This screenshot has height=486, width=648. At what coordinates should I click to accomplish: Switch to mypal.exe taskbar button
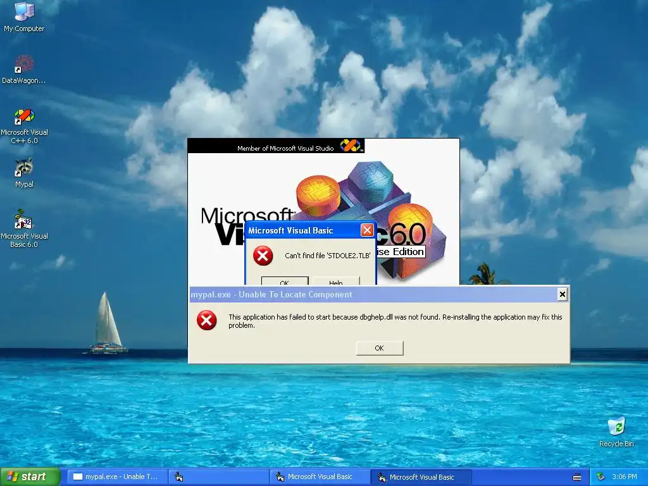117,477
